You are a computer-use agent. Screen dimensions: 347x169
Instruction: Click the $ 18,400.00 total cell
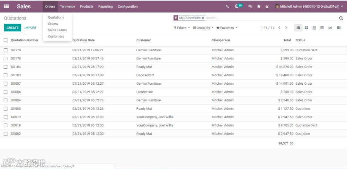click(285, 75)
